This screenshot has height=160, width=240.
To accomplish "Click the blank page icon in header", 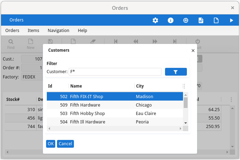I will 216,20.
